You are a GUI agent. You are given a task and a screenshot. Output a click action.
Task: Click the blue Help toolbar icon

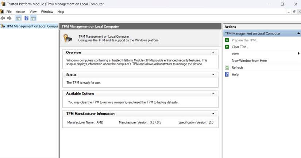tap(26, 18)
